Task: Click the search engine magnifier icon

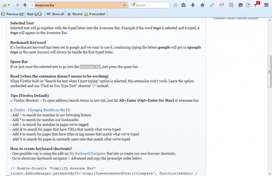Action: 133,5
